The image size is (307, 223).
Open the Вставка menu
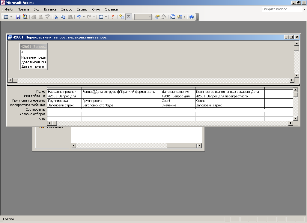50,9
